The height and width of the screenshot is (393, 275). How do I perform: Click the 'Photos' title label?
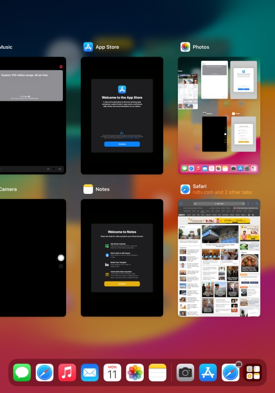[x=200, y=47]
